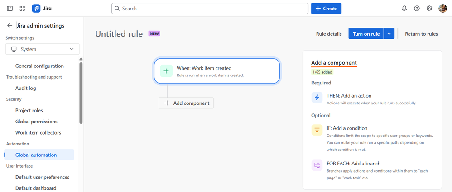Click the Turn on rule button

coord(366,33)
